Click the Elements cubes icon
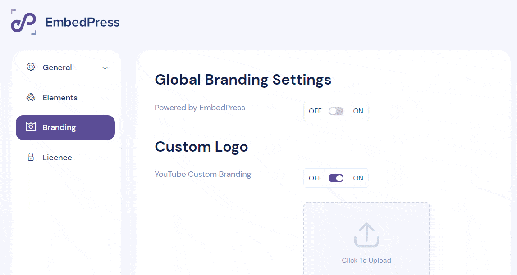 (31, 97)
